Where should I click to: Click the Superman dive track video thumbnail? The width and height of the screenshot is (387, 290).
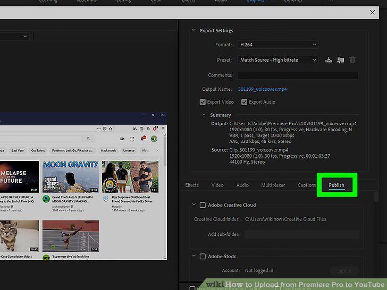[71, 236]
